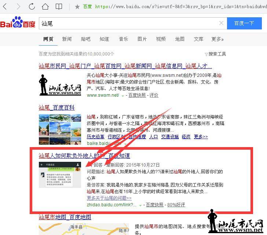
Task: Click the 更多>> link in the baike result
Action: point(201,137)
